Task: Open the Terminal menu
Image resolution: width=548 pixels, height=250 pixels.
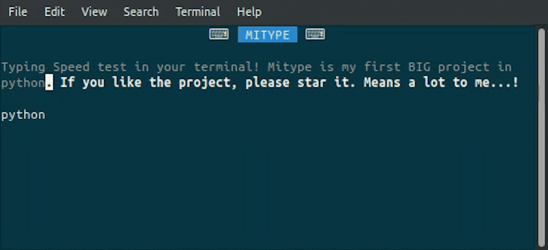Action: pyautogui.click(x=198, y=12)
